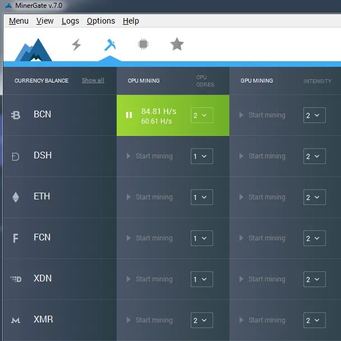Screen dimensions: 341x341
Task: Click the XMR Monero M icon
Action: 16,320
